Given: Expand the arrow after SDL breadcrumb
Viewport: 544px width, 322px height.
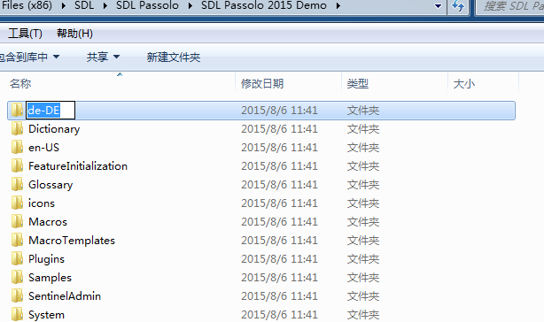Looking at the screenshot, I should (105, 5).
